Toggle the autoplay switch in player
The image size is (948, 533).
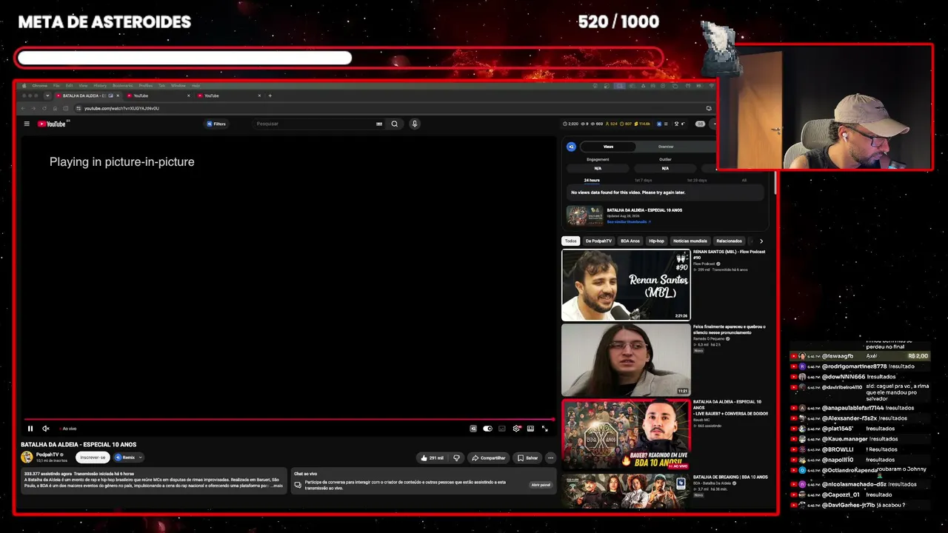coord(487,429)
